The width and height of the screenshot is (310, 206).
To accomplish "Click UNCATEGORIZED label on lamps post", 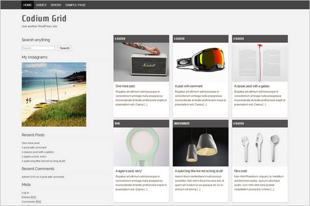I will [x=182, y=124].
